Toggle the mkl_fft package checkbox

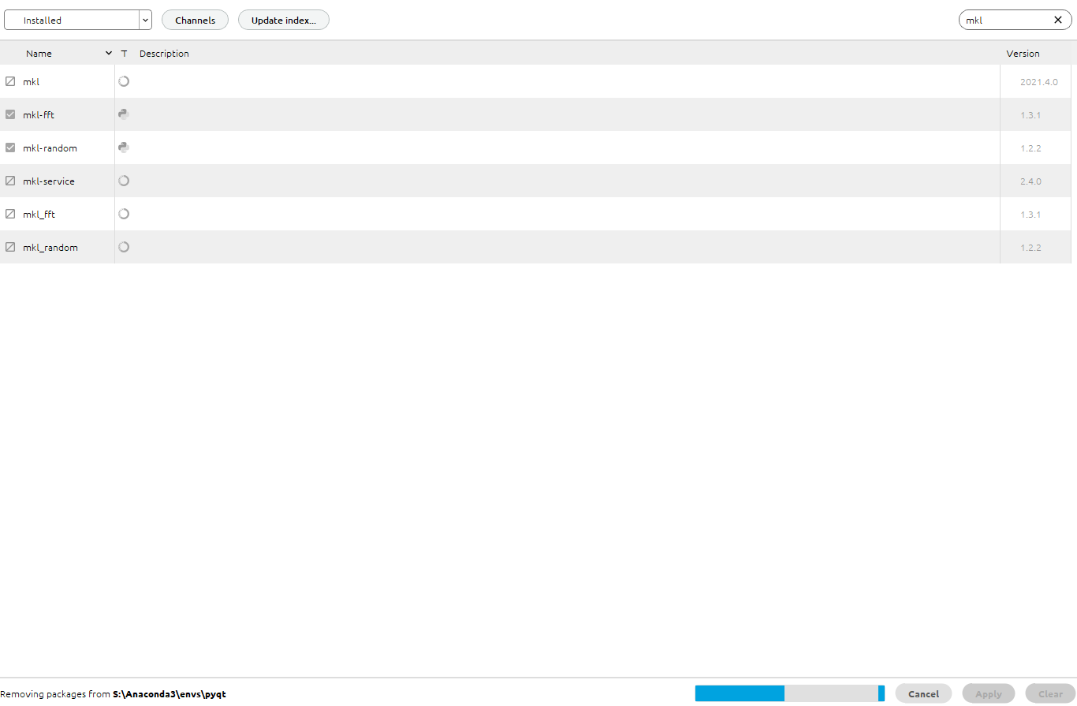pos(10,214)
